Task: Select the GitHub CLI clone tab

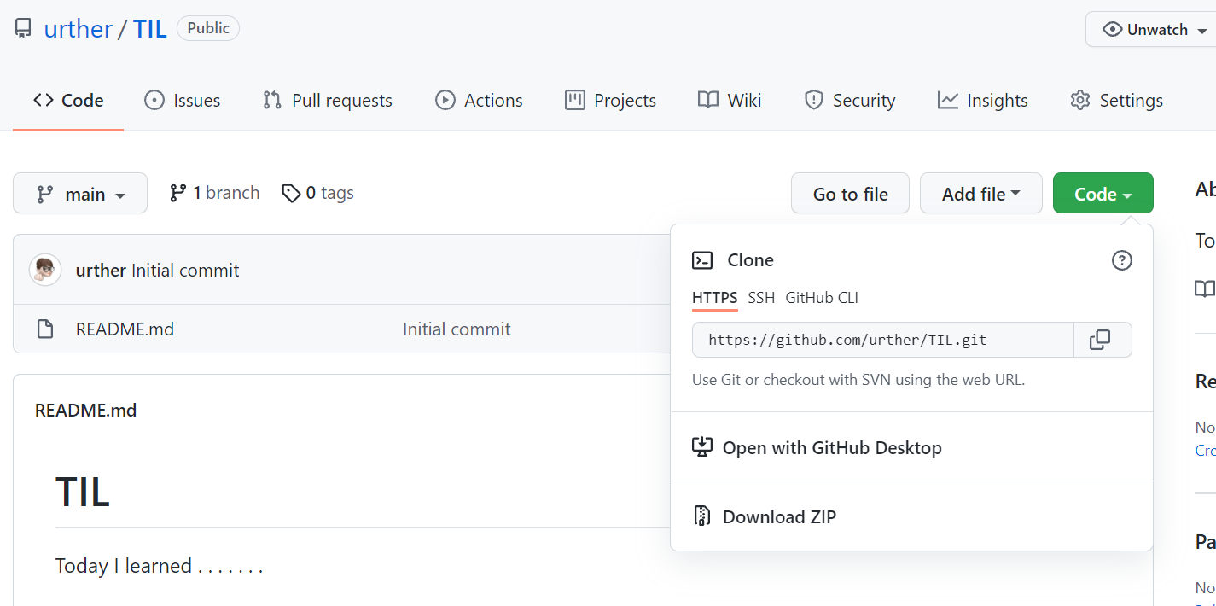Action: [822, 298]
